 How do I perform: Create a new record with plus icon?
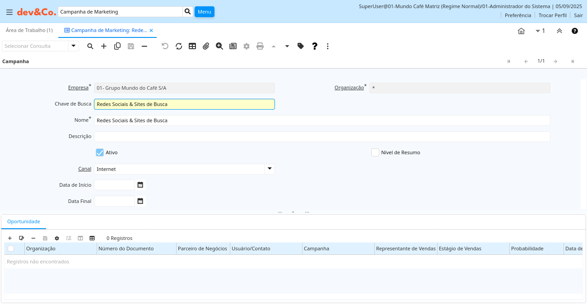pyautogui.click(x=104, y=46)
